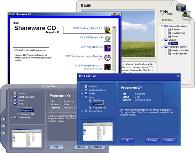Click the Kopieren button in the gray window
This screenshot has width=195, height=153.
click(80, 147)
